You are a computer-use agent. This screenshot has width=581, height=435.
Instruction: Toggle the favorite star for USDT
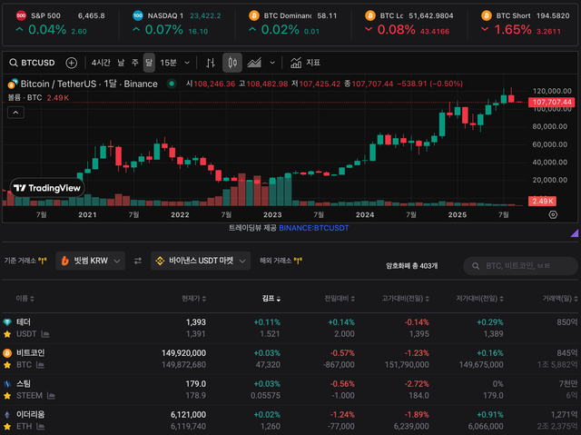[7, 334]
